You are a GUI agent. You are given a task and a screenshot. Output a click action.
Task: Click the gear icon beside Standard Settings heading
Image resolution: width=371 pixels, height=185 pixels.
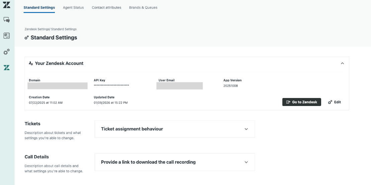[27, 38]
